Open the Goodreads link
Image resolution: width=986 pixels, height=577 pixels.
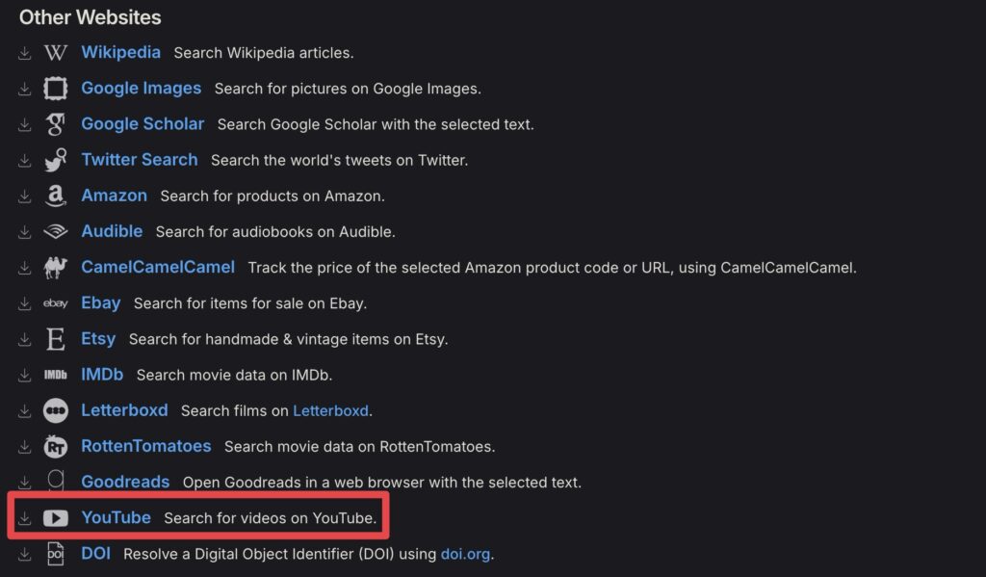point(125,482)
